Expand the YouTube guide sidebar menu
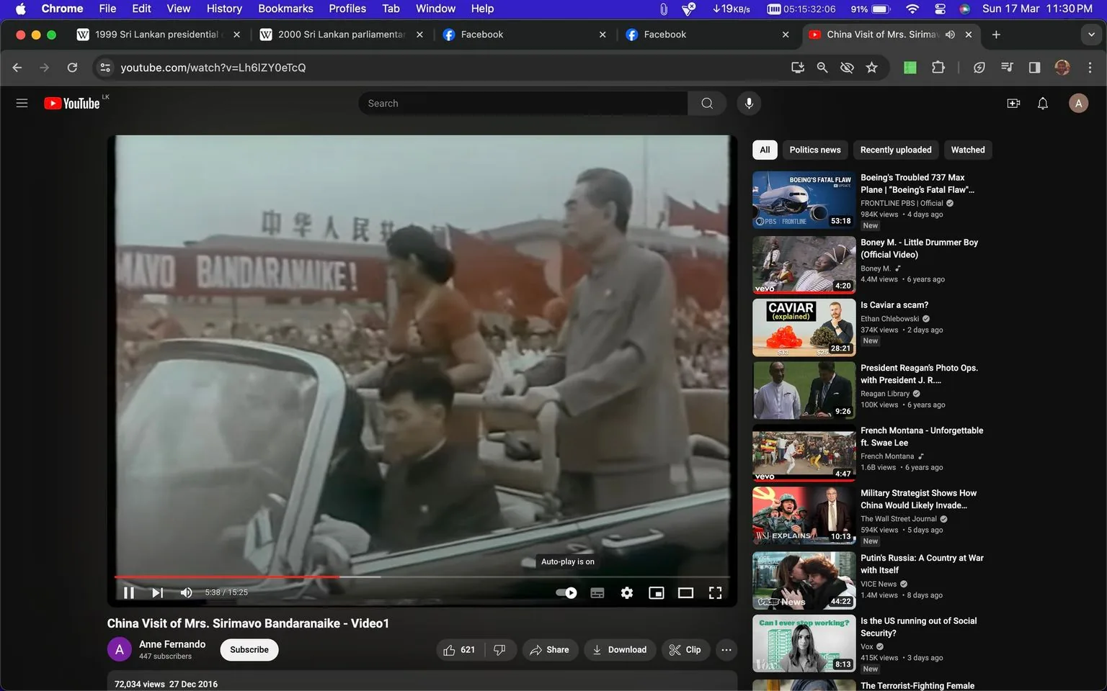The width and height of the screenshot is (1107, 691). [x=22, y=102]
